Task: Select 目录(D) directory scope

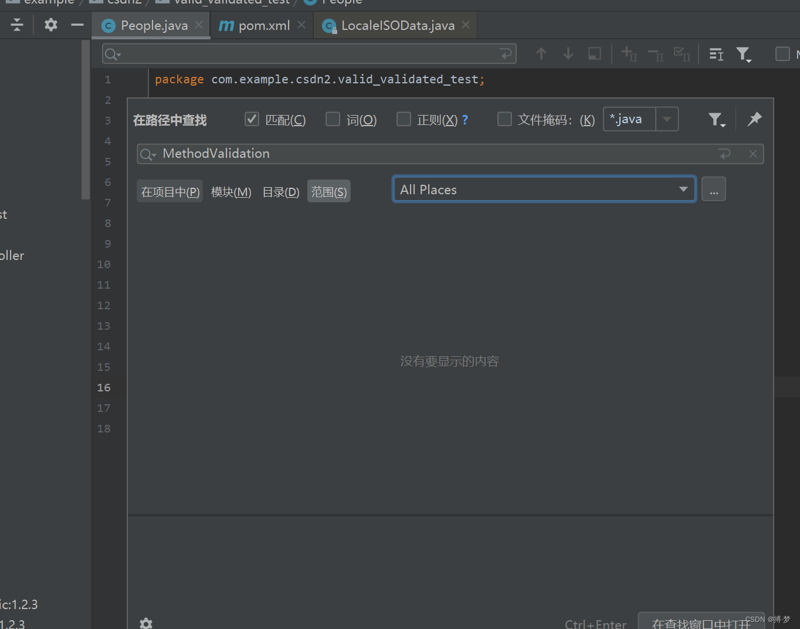Action: (281, 192)
